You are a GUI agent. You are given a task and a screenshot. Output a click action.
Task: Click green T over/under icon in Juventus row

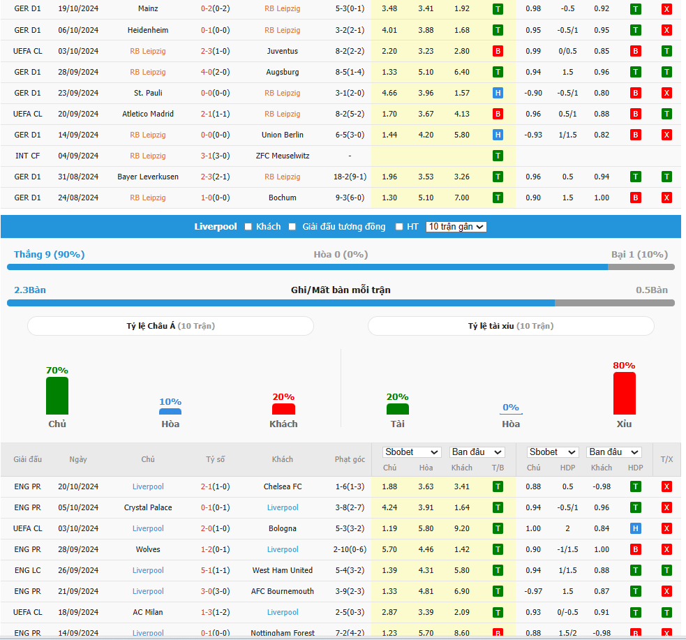pyautogui.click(x=666, y=51)
